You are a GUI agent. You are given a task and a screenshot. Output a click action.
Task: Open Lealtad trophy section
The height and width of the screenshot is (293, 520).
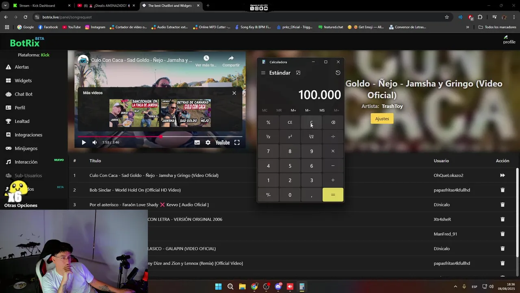click(x=17, y=121)
